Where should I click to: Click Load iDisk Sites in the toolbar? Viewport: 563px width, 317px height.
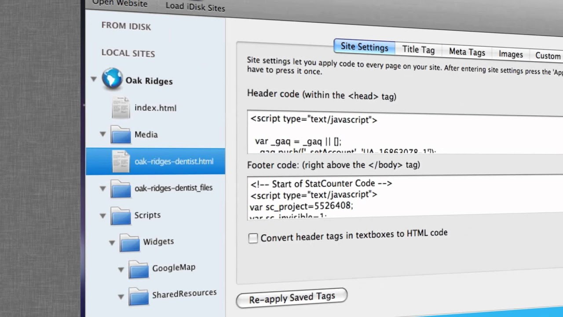pos(195,7)
